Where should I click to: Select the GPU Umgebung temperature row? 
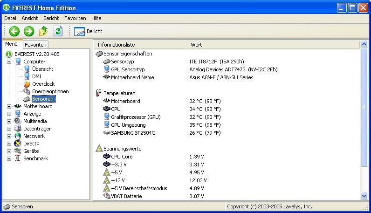pyautogui.click(x=227, y=125)
